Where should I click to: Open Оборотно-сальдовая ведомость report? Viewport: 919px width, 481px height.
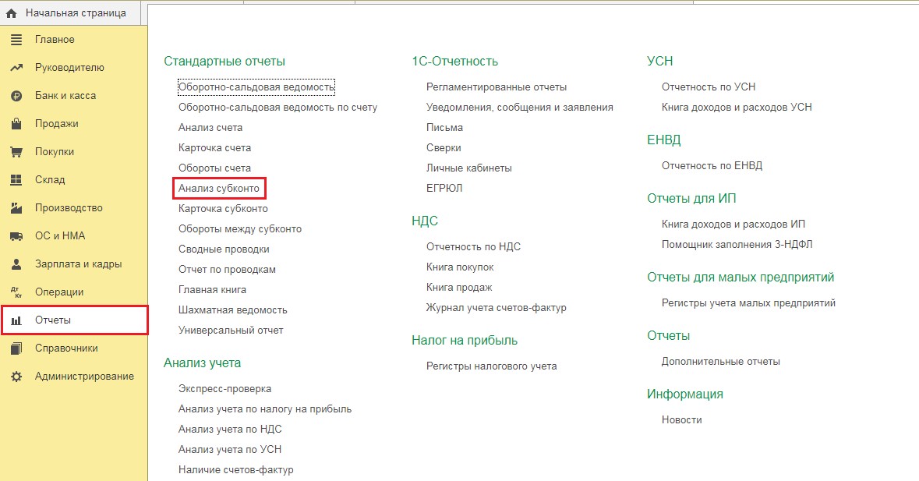(256, 87)
